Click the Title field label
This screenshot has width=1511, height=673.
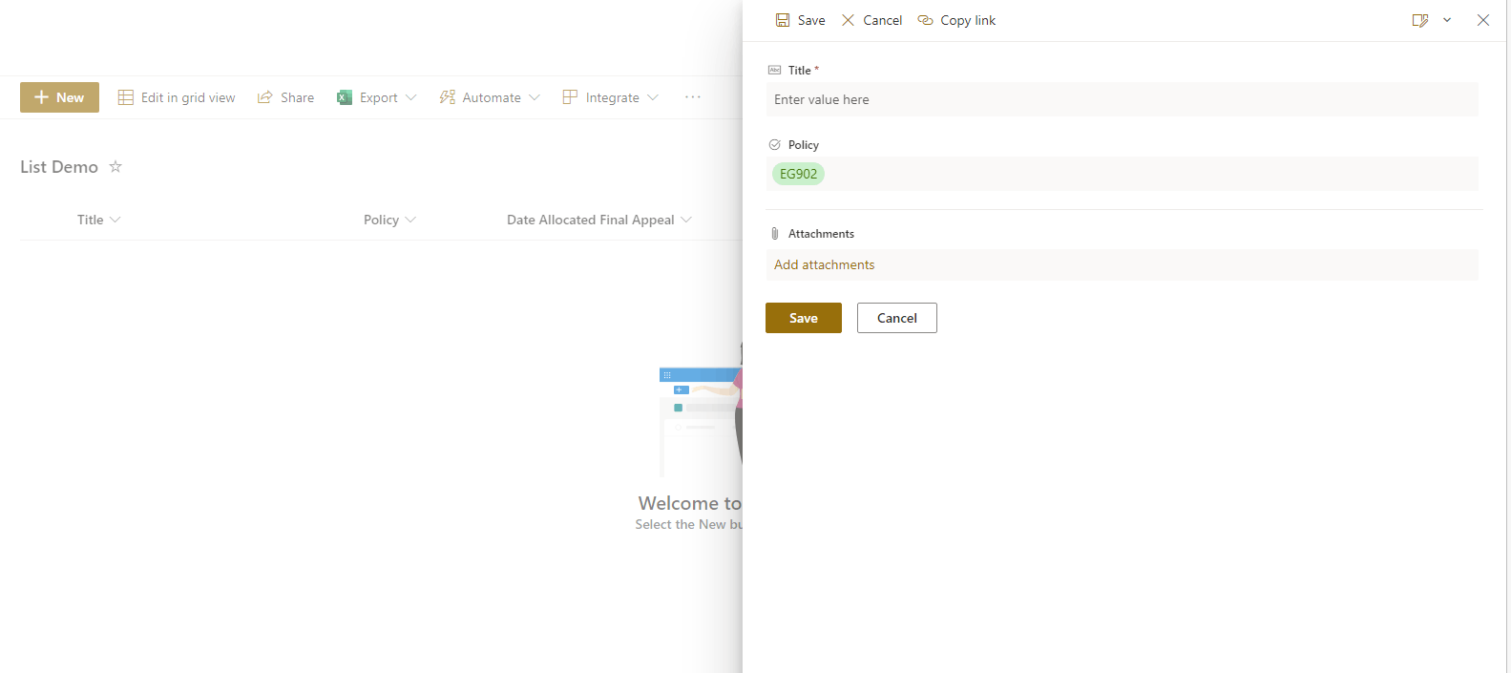[x=800, y=71]
